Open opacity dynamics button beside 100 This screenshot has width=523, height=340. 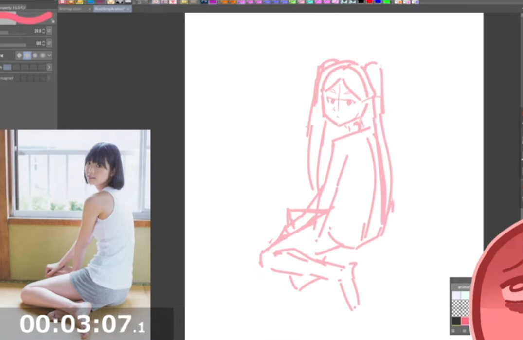click(x=49, y=43)
